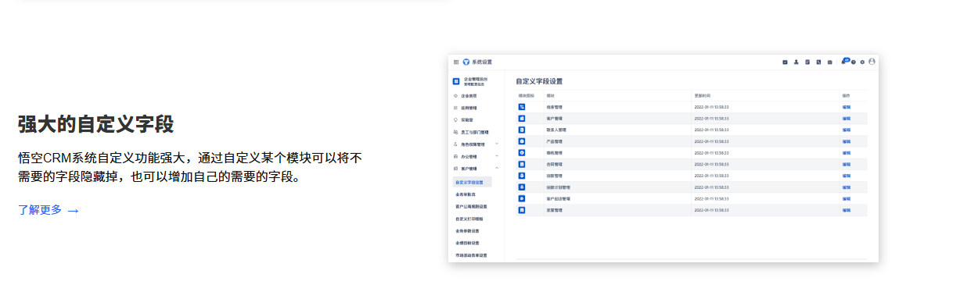This screenshot has height=299, width=960.
Task: Click the 联系人管理 module icon
Action: [x=522, y=130]
